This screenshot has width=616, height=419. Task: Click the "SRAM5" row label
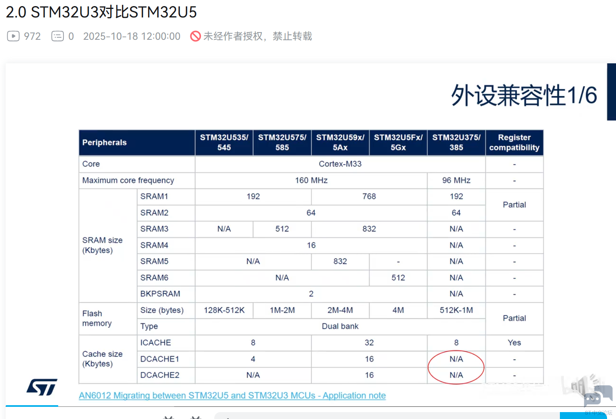[x=155, y=261]
